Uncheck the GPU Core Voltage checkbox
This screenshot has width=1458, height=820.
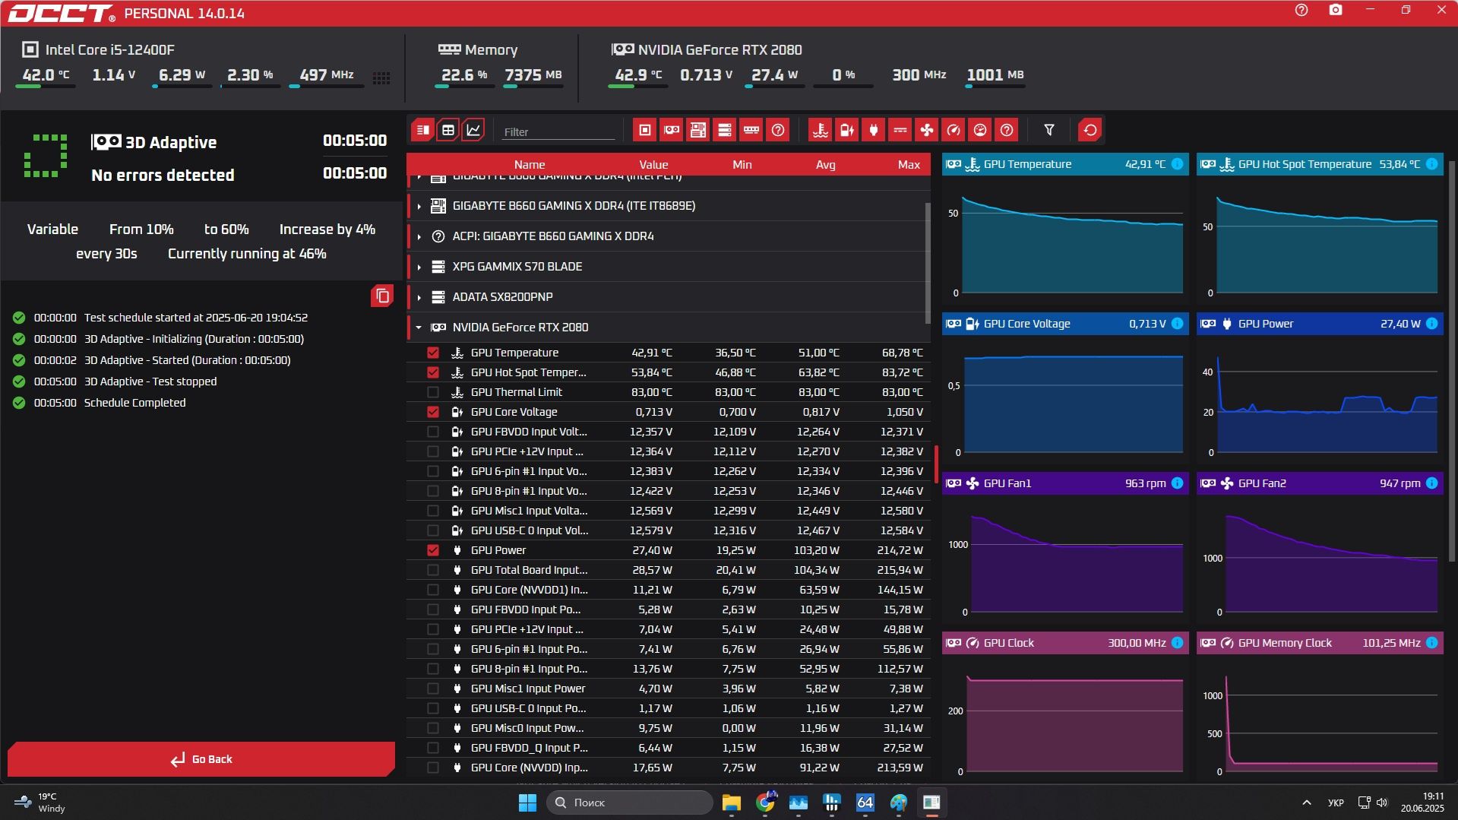(x=433, y=412)
